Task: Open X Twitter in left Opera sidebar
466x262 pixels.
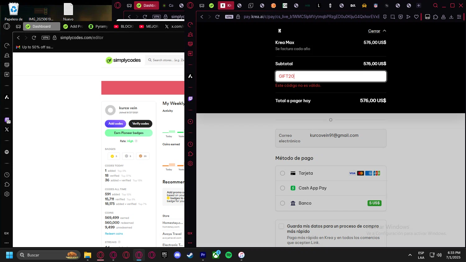Action: point(7,129)
